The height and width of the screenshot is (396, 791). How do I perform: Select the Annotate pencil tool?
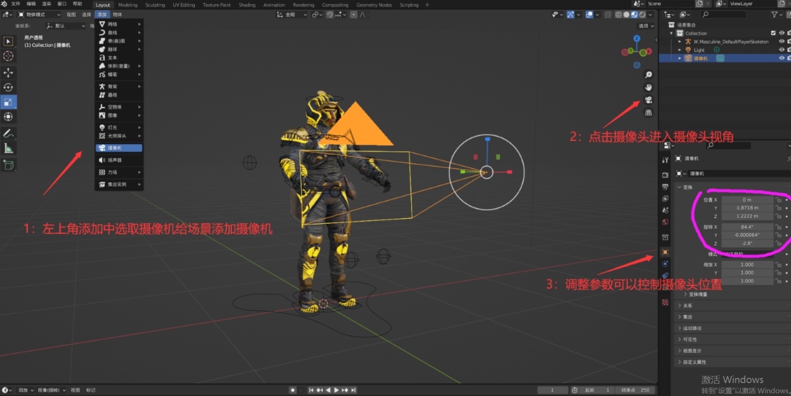click(x=8, y=134)
